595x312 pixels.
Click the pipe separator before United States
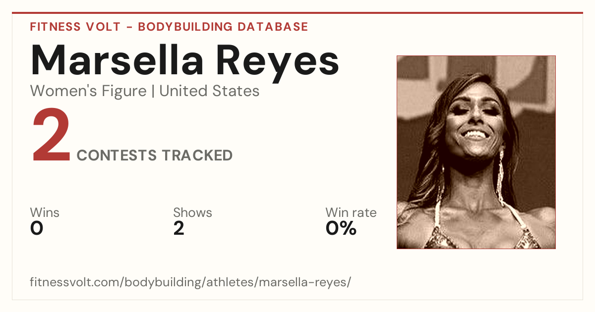point(153,92)
